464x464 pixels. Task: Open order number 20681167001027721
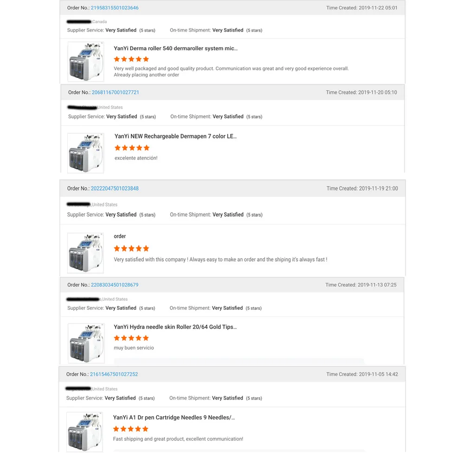116,92
